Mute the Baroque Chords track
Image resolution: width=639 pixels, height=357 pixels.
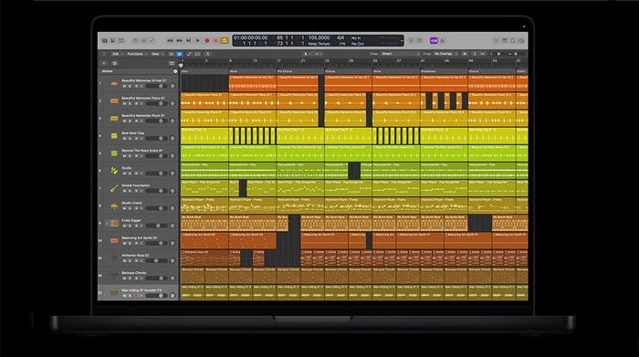[124, 278]
